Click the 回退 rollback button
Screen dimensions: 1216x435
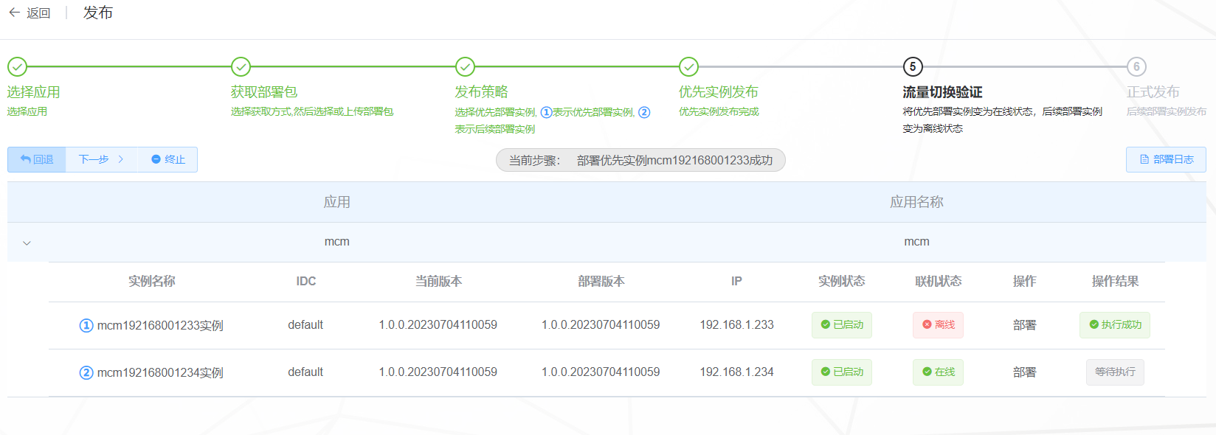[x=37, y=159]
